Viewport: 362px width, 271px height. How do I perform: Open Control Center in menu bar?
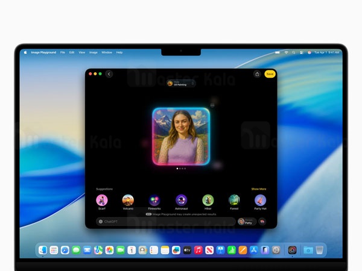(x=302, y=52)
